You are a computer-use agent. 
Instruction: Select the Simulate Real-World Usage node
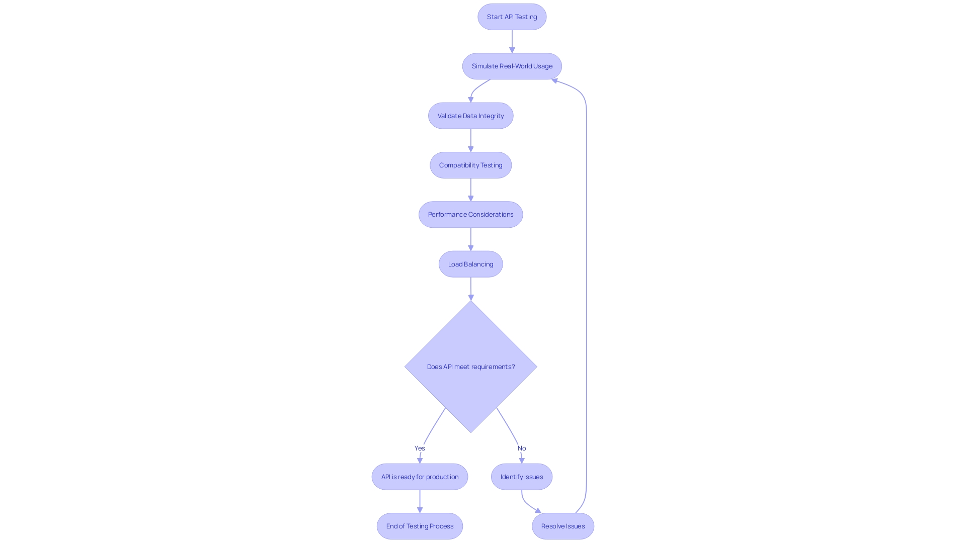[x=512, y=66]
